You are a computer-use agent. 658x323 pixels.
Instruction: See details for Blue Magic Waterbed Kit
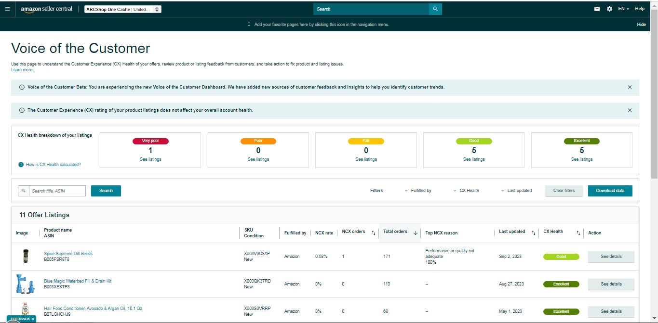[611, 284]
